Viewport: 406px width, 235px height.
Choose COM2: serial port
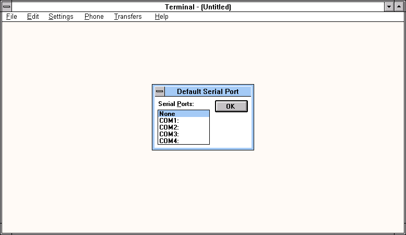[184, 127]
